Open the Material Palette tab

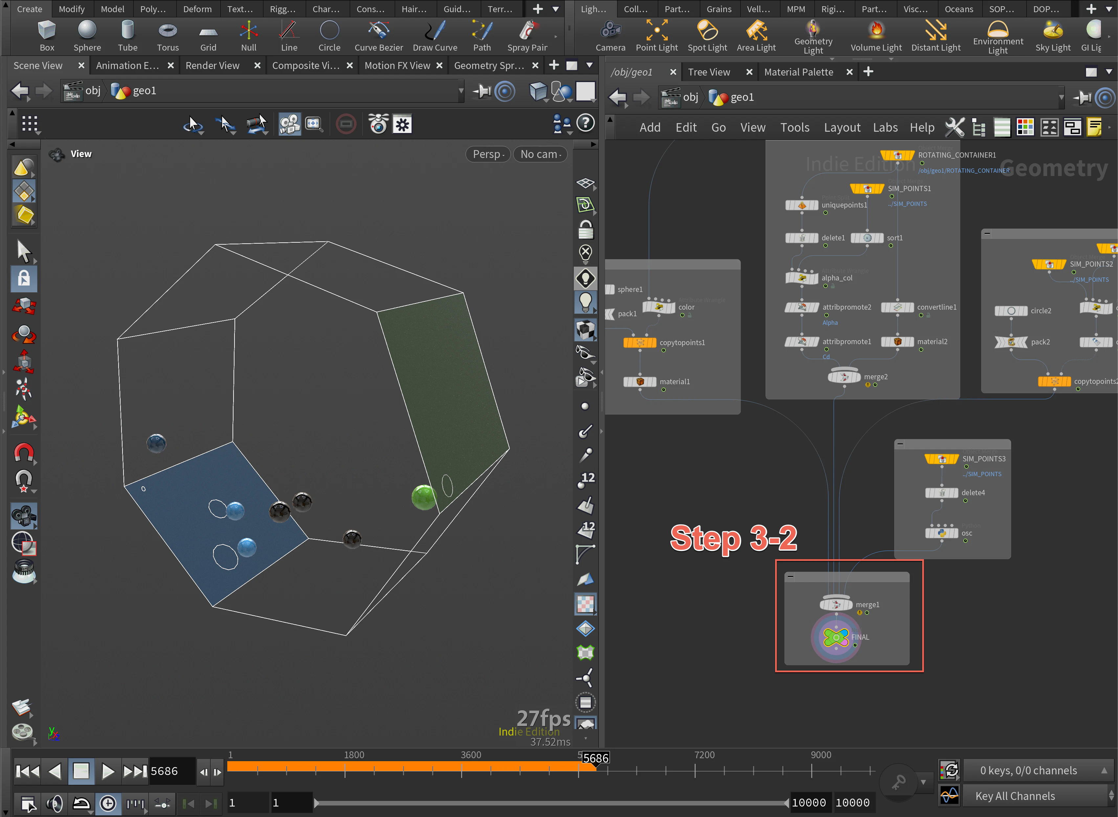[798, 72]
